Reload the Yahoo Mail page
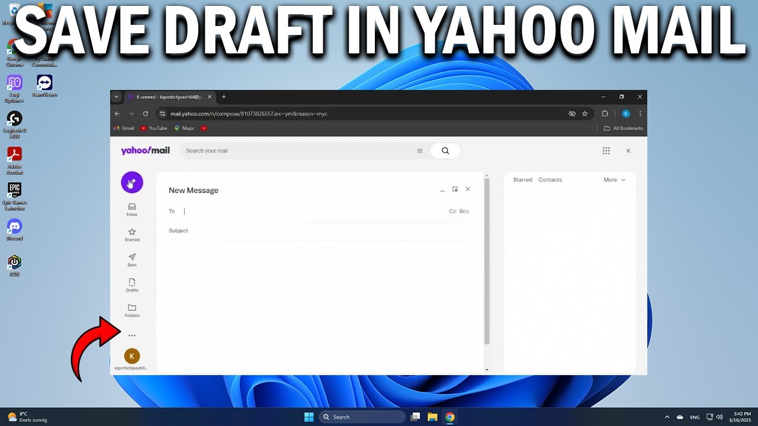The image size is (758, 426). [146, 114]
